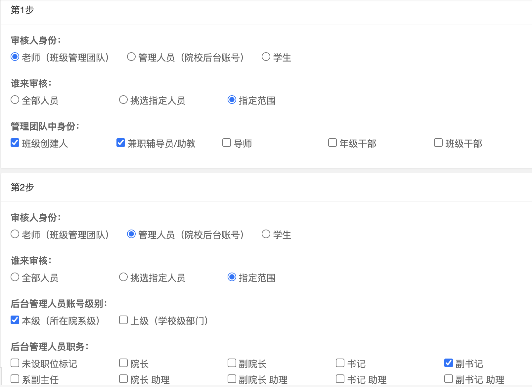
Task: Tick the 未设职位标记 checkbox
Action: pos(15,363)
